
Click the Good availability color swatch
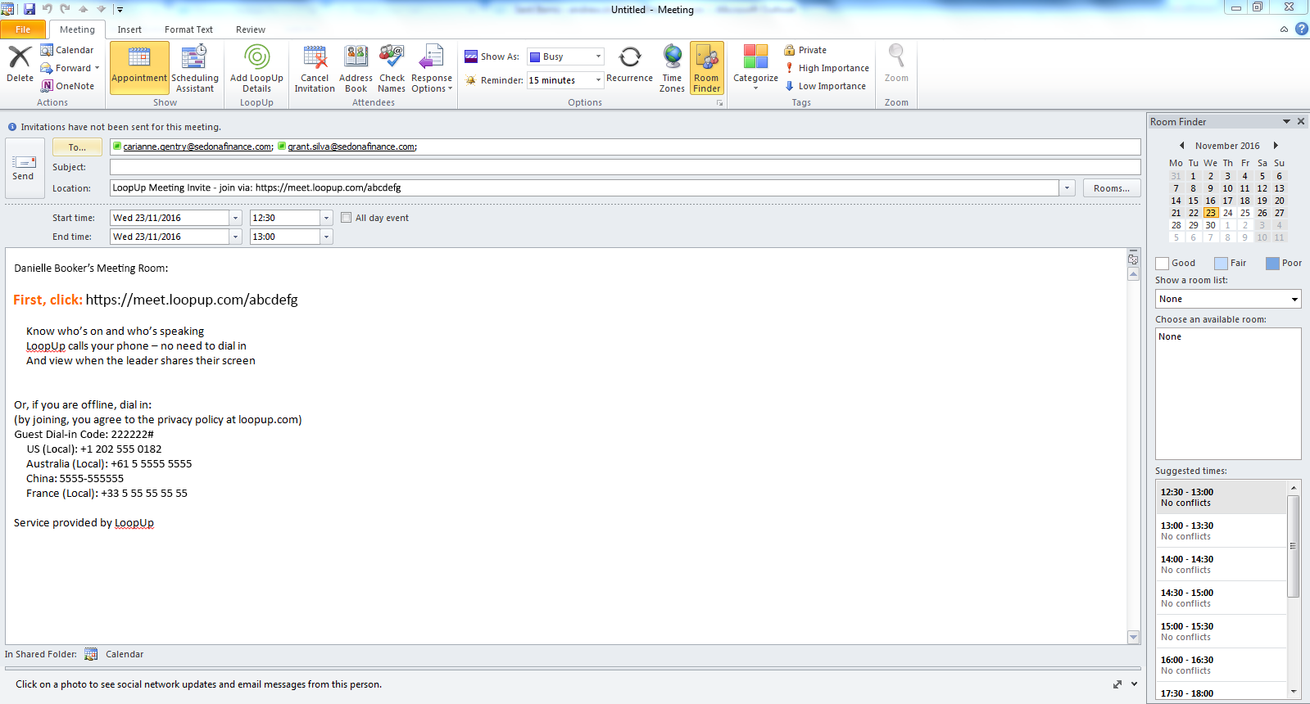[x=1162, y=264]
